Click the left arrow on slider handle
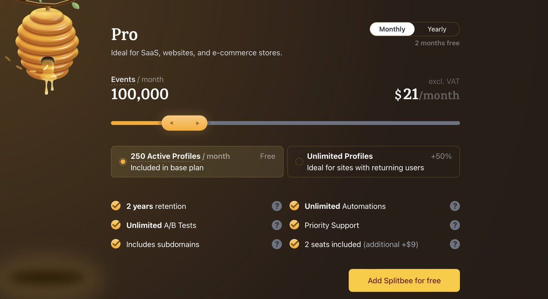This screenshot has height=299, width=548. pos(171,123)
